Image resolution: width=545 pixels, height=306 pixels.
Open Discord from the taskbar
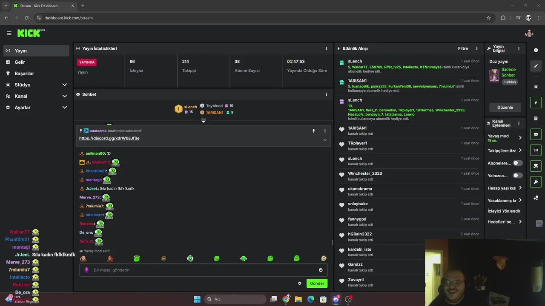pyautogui.click(x=336, y=299)
